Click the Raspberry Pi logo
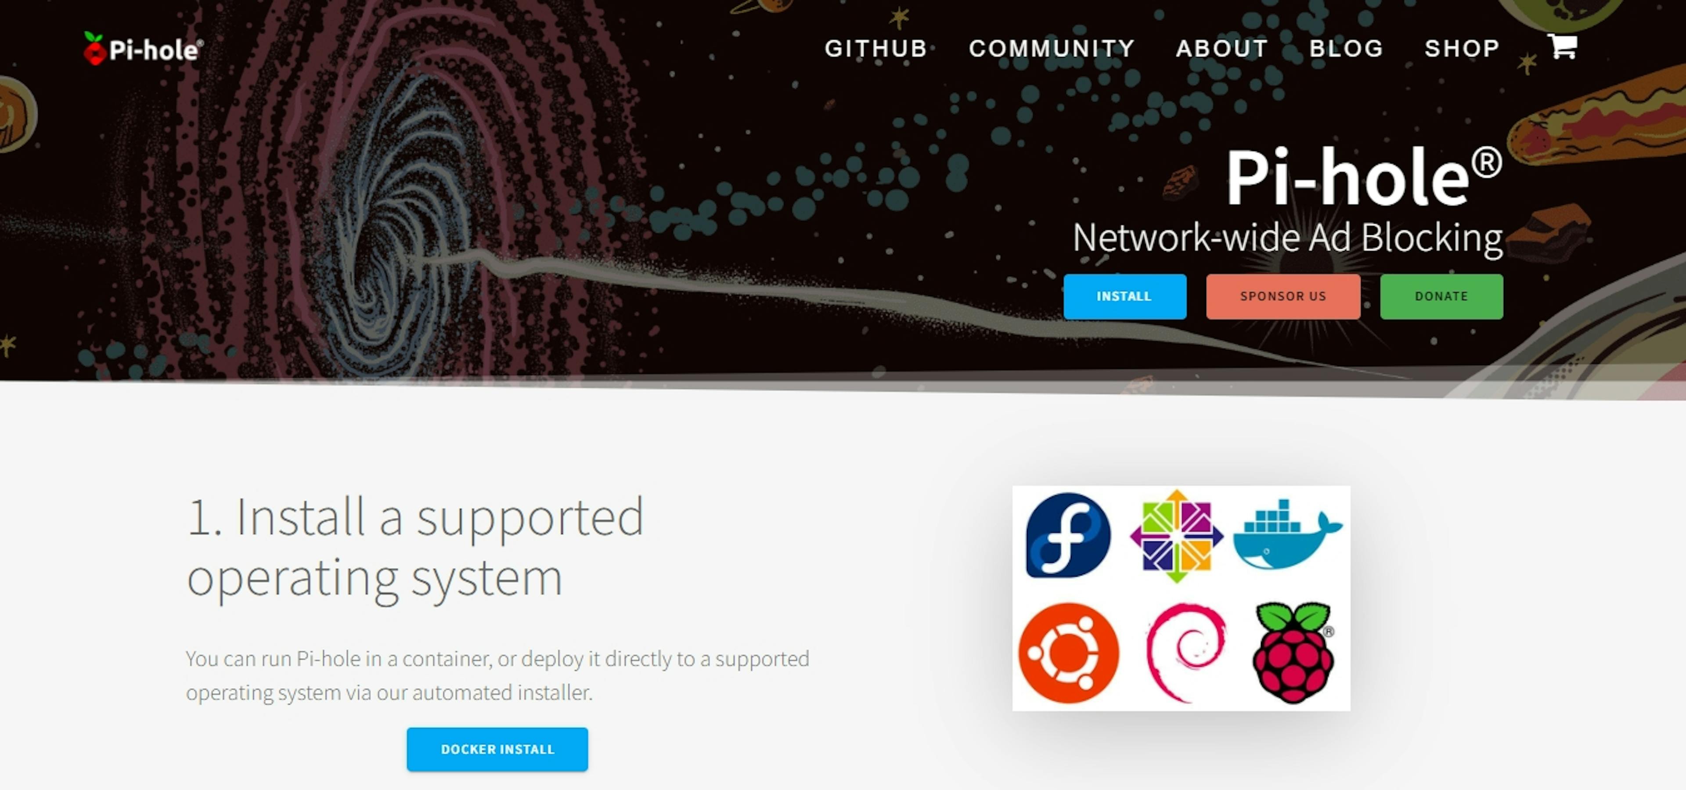Viewport: 1686px width, 790px height. coord(1293,653)
